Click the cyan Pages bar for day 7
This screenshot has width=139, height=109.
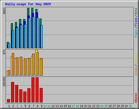[x=33, y=32]
